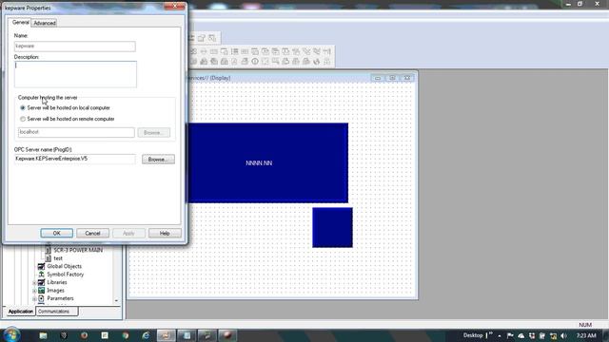
Task: Open the Action Center flag icon
Action: (x=510, y=335)
